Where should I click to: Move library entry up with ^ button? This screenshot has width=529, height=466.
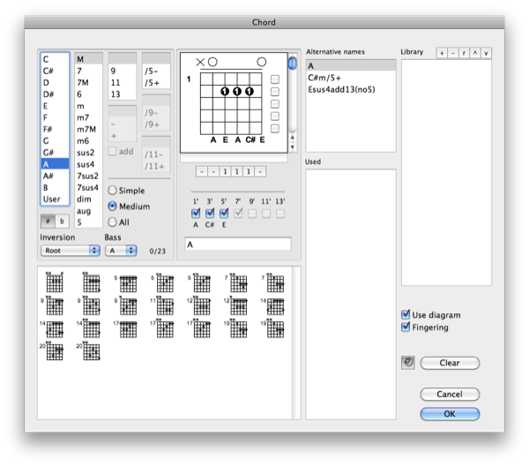coord(474,53)
